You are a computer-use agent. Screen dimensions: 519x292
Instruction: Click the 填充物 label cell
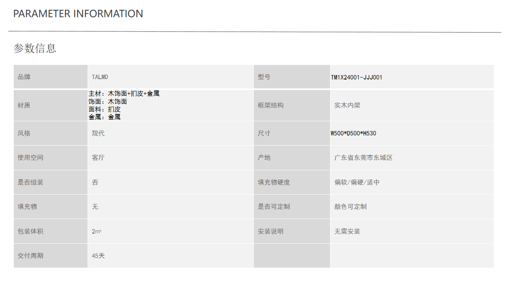click(x=51, y=207)
